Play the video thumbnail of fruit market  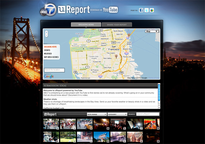[152, 124]
